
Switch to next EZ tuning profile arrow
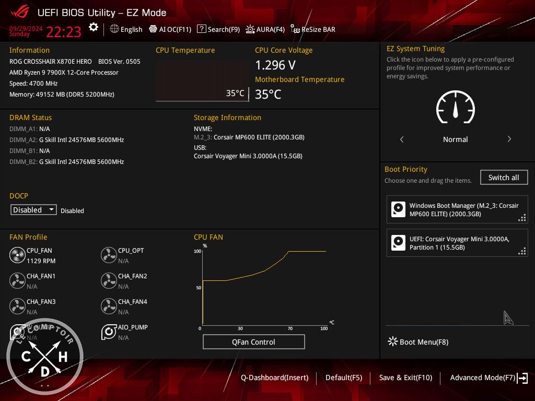click(x=509, y=139)
